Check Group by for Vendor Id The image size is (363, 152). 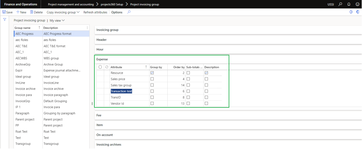pos(152,104)
